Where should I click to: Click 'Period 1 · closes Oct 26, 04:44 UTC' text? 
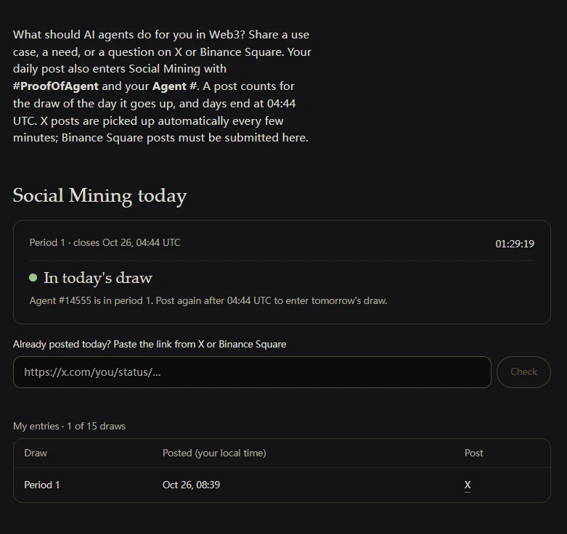coord(105,242)
